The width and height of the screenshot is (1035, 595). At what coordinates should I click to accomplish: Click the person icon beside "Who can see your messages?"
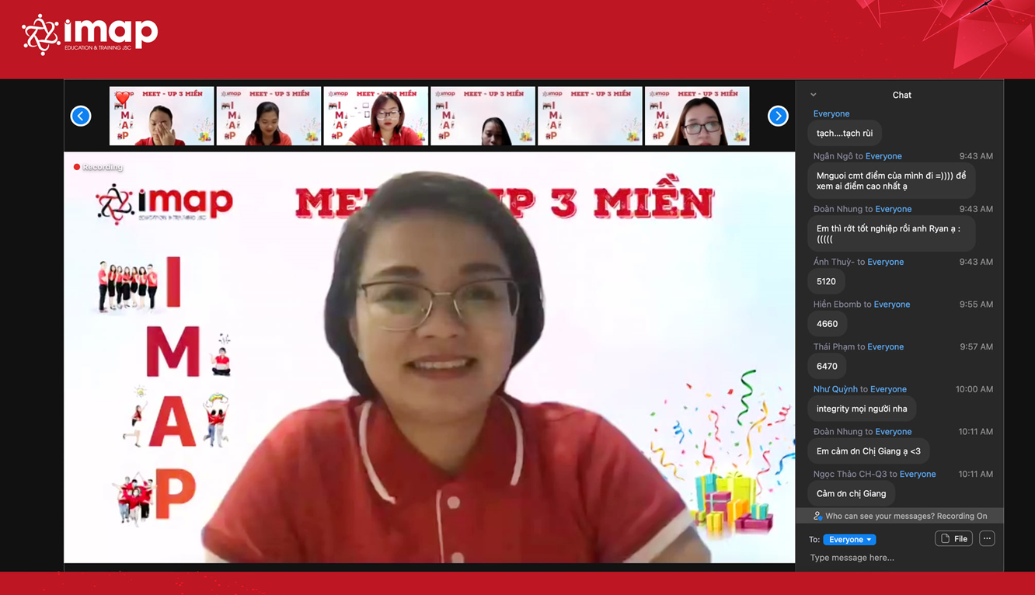[817, 516]
